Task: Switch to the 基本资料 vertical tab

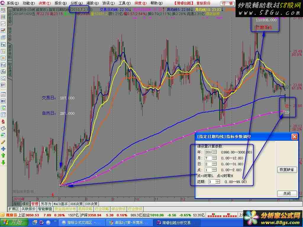Action: (x=10, y=52)
